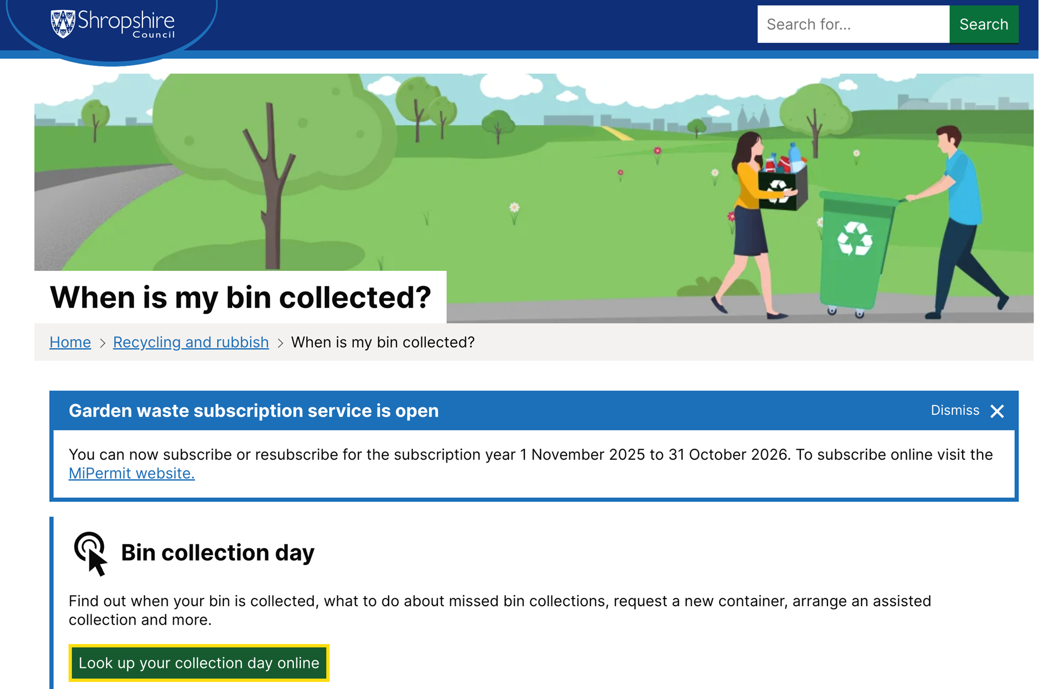Close the garden waste alert X icon
Screen dimensions: 1039x689
[997, 411]
